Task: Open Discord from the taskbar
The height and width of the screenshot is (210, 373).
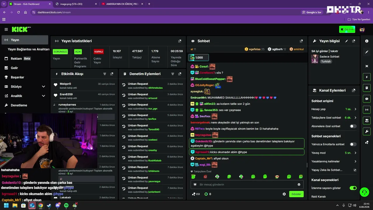Action: tap(58, 205)
